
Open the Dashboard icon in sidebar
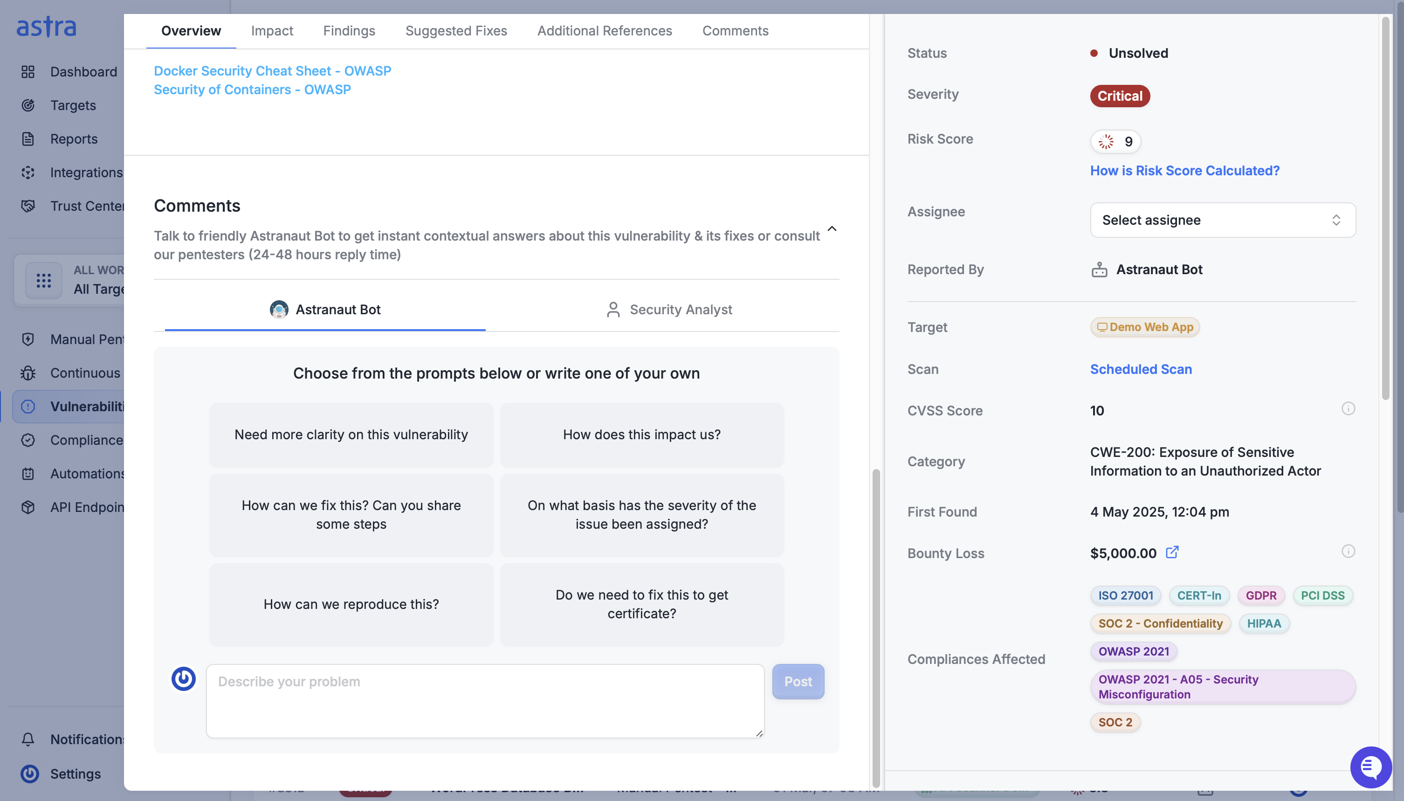pos(28,71)
